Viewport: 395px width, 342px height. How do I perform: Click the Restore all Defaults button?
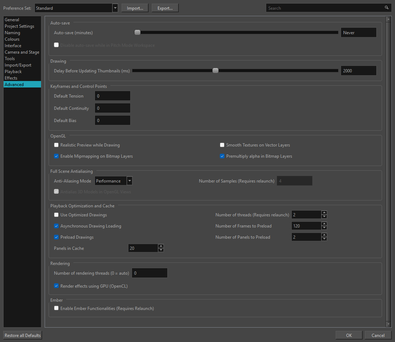(23, 336)
